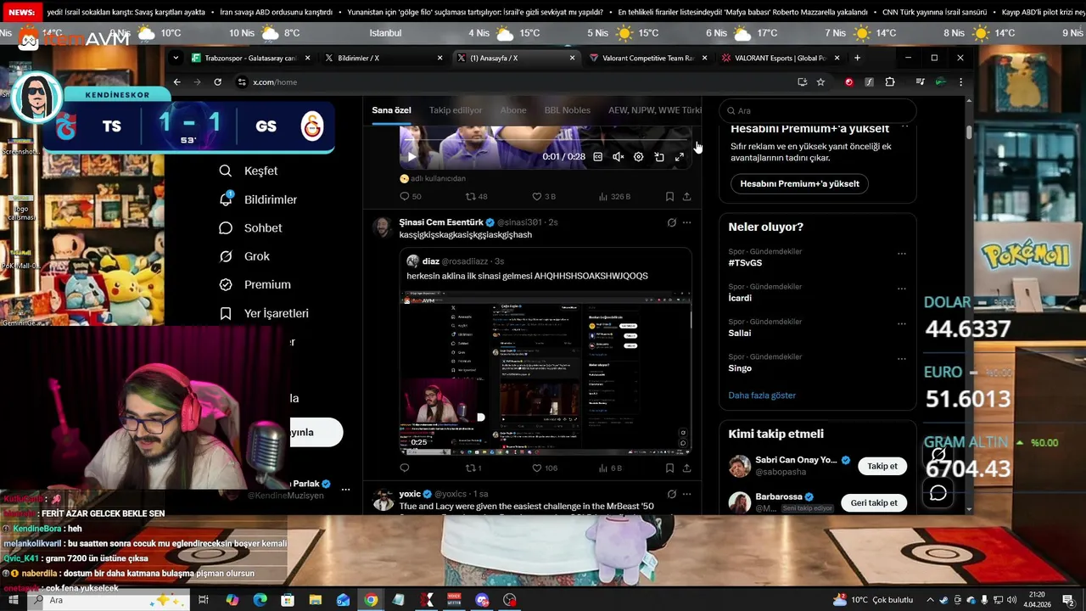Image resolution: width=1086 pixels, height=611 pixels.
Task: Bookmark the tweet with 326 B views
Action: coord(669,196)
